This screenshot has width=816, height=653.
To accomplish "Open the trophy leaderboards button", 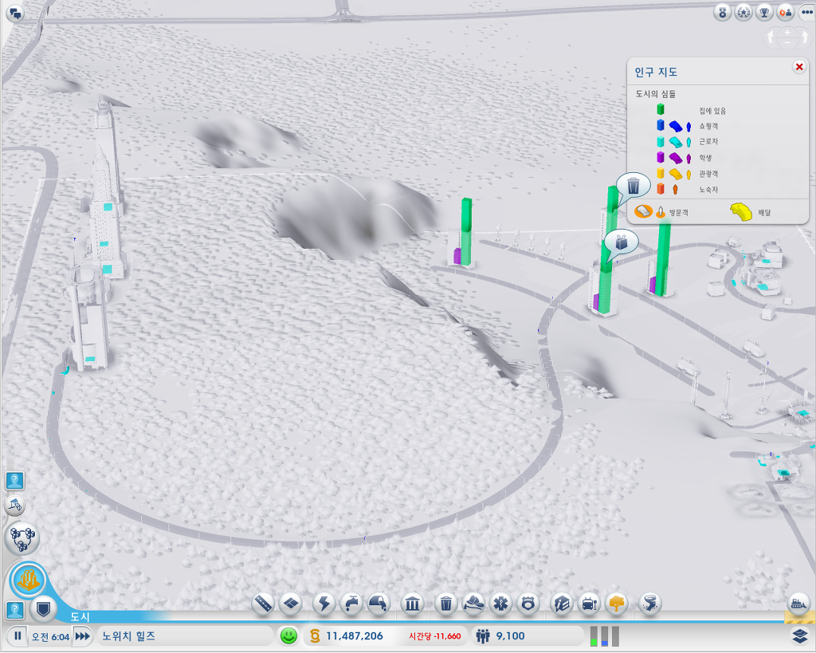I will pyautogui.click(x=764, y=13).
